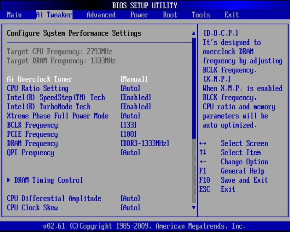Toggle Intel TurboMode Tech Enabled value
The width and height of the screenshot is (290, 232).
click(136, 107)
